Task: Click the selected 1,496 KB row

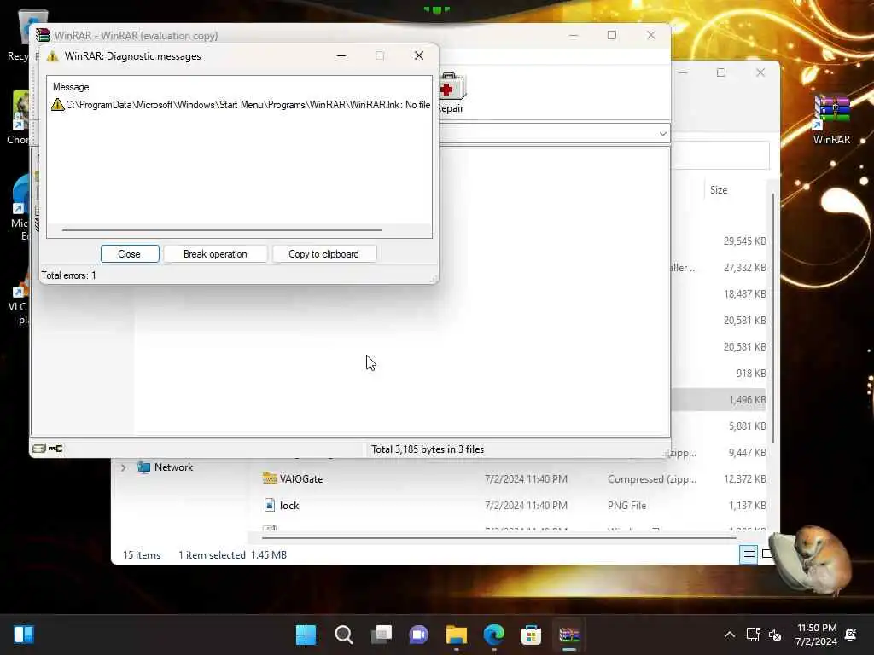Action: tap(719, 400)
